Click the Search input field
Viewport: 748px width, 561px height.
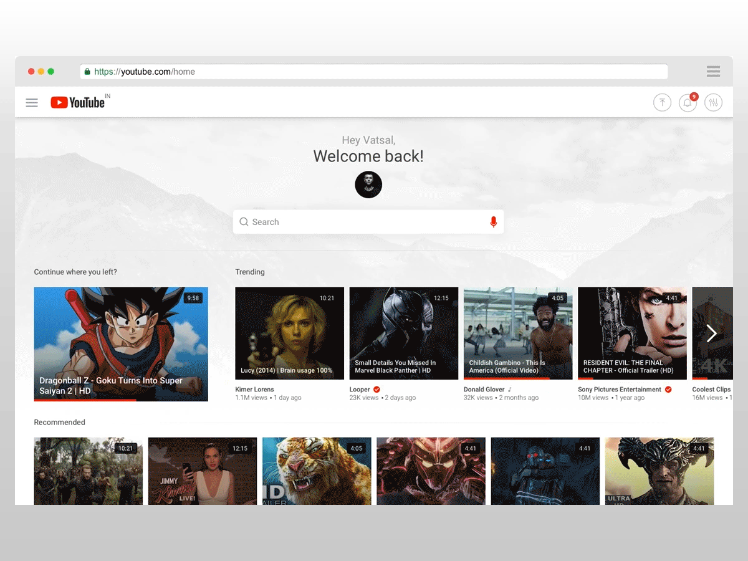click(x=368, y=222)
